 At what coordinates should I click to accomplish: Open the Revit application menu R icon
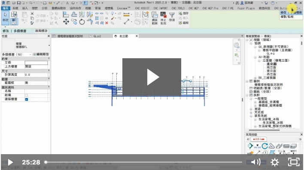pos(3,3)
